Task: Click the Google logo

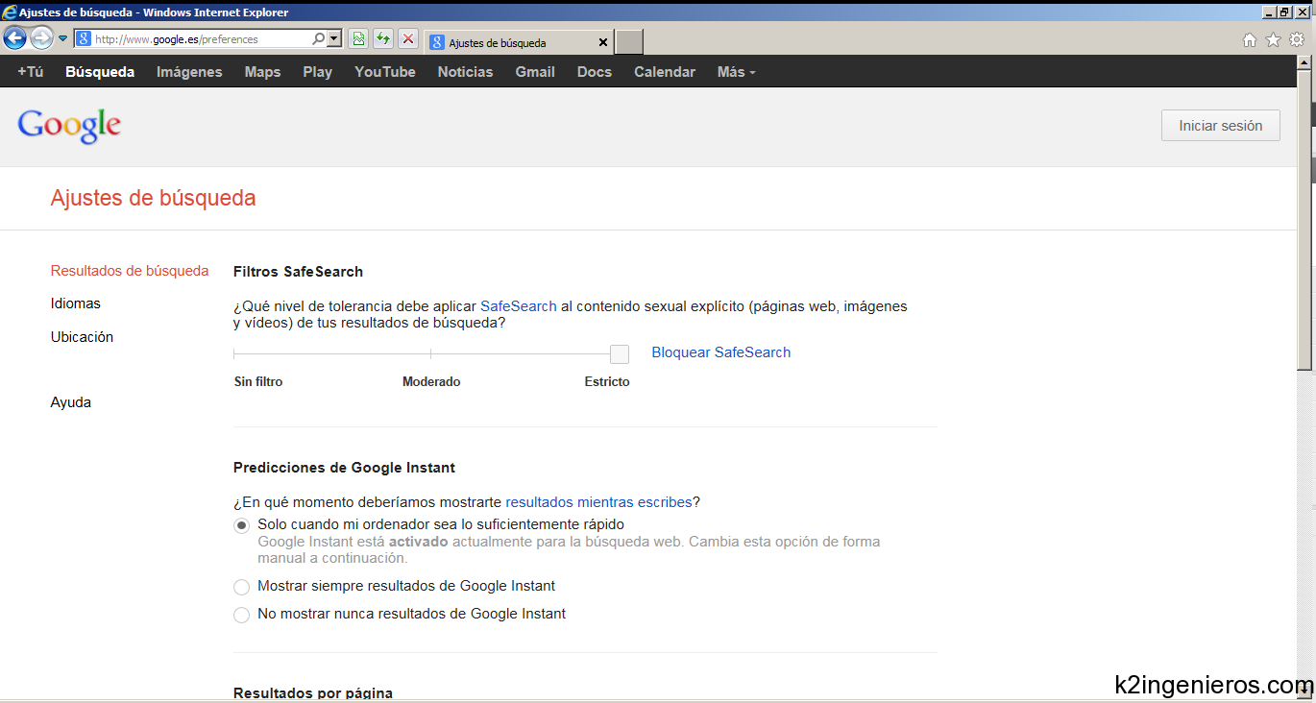Action: coord(69,126)
